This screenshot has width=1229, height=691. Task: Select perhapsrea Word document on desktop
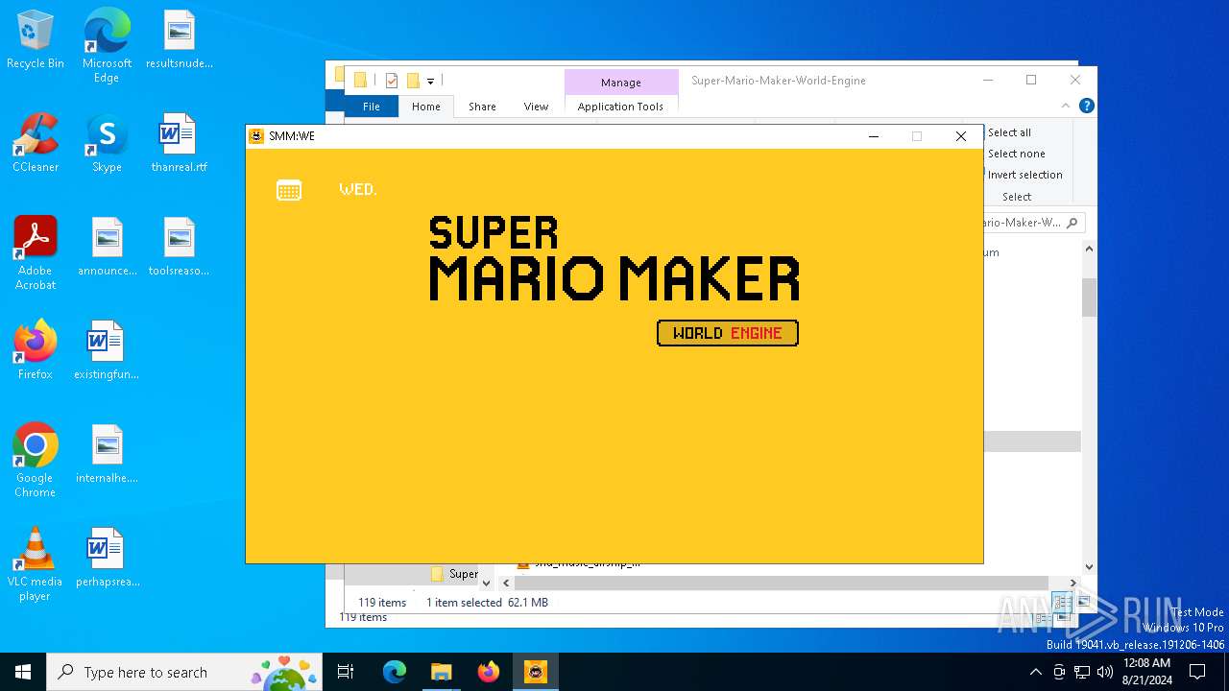tap(107, 559)
